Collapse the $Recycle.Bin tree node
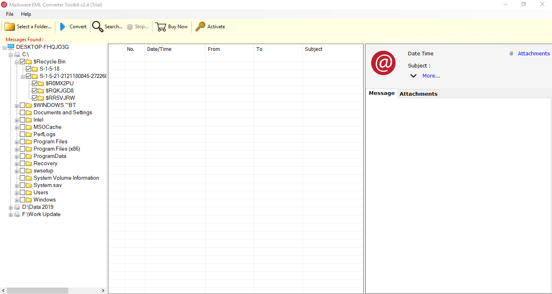552x294 pixels. 17,62
